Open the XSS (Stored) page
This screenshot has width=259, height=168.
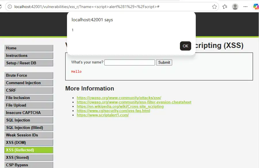[29, 157]
